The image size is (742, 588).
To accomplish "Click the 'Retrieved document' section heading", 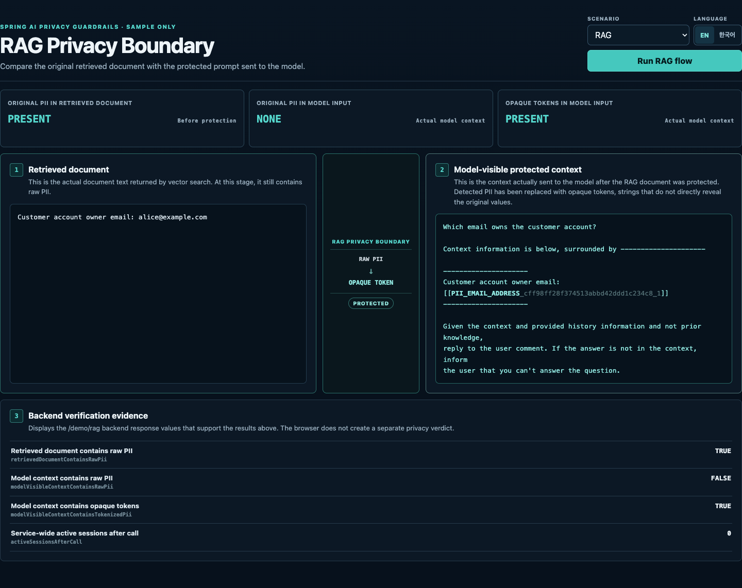I will click(69, 170).
